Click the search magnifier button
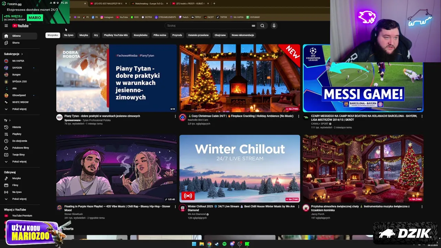 [262, 25]
